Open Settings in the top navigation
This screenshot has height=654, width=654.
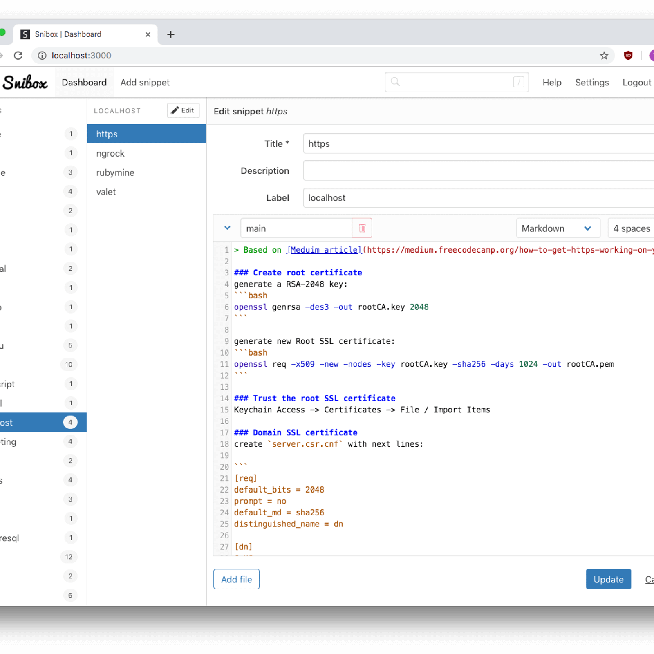point(592,83)
